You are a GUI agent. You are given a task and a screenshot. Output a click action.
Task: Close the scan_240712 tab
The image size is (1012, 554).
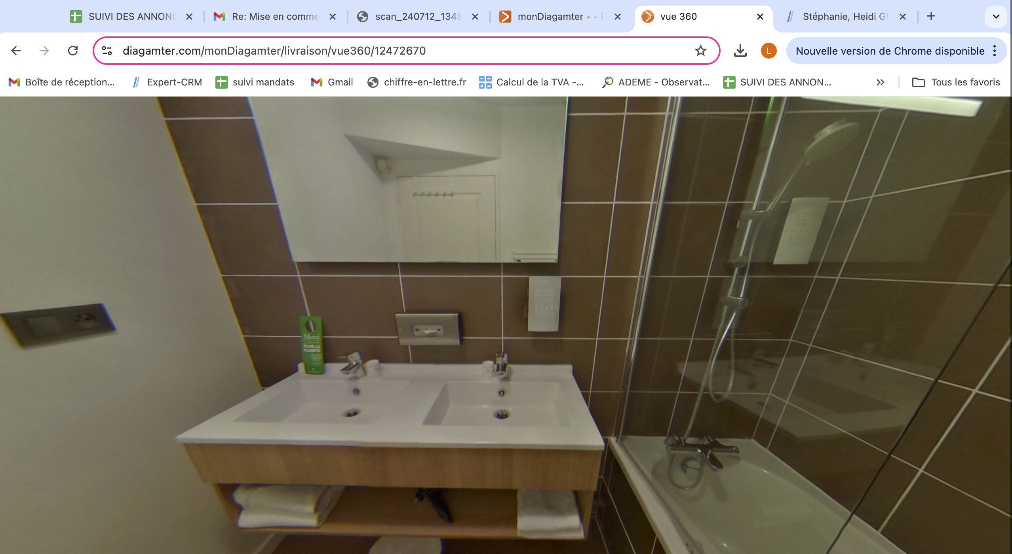tap(475, 17)
